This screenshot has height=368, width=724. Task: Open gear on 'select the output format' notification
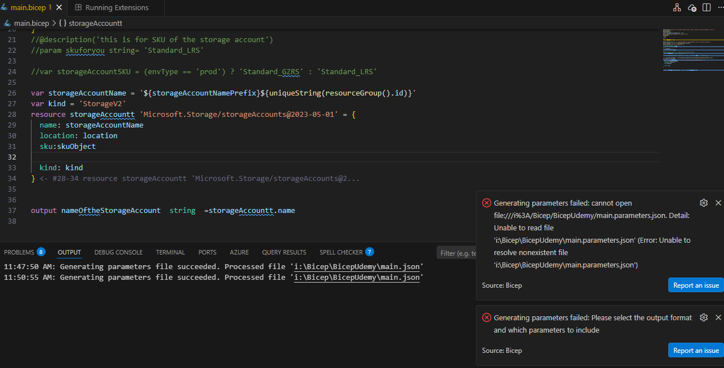703,317
